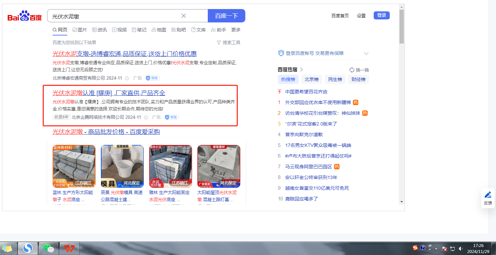Open WeChat from the taskbar

pos(49,248)
